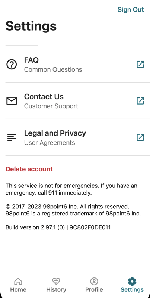Tap the Sign Out link

tap(131, 9)
